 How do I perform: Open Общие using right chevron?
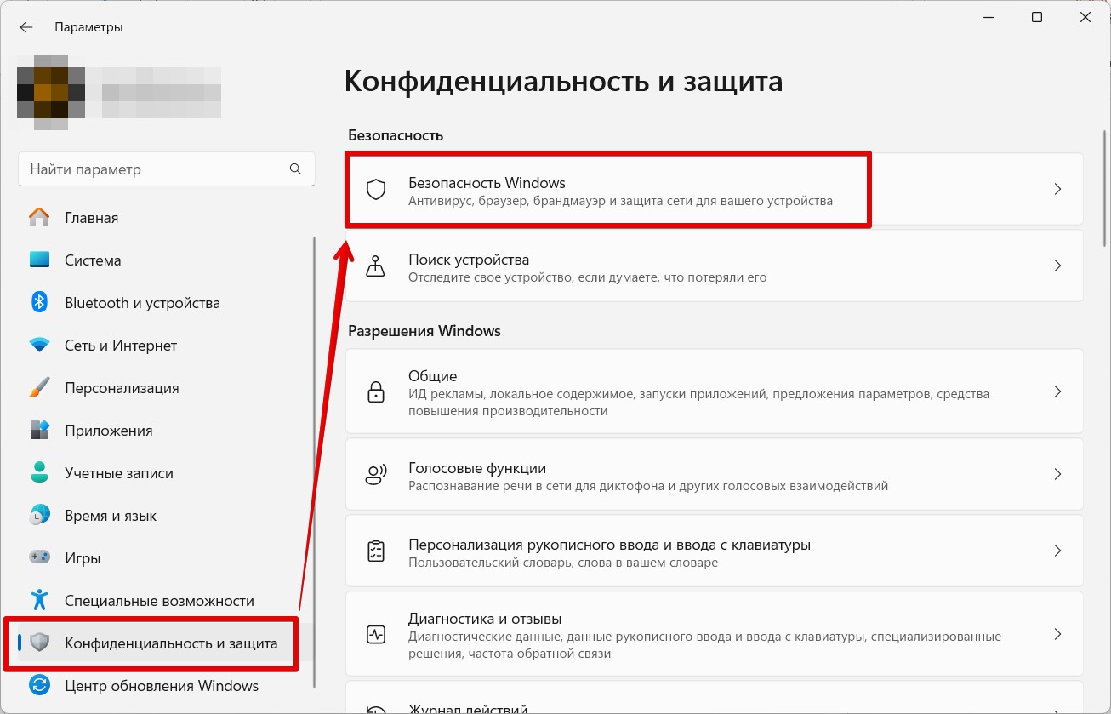[x=1057, y=391]
